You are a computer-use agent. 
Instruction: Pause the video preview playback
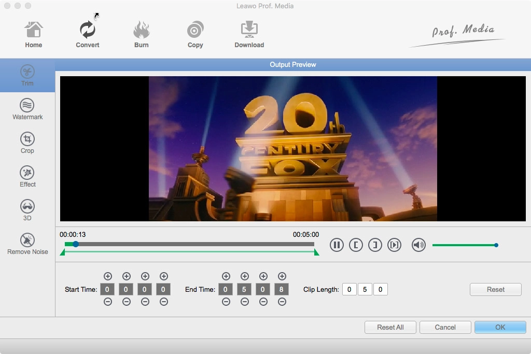point(337,245)
